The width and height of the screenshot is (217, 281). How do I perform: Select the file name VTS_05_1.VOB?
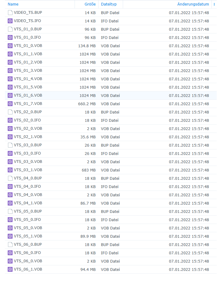(28, 236)
